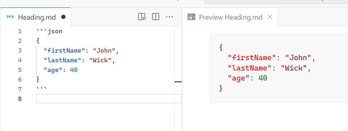Click "Wick" value in the editor
Viewport: 348px width, 131px height.
pos(100,60)
